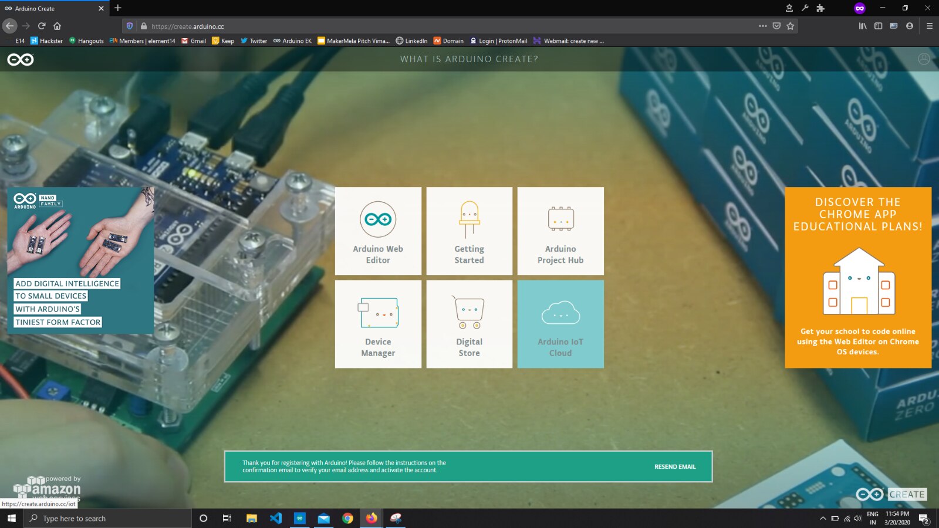
Task: Open the Snipping Tool on the taskbar
Action: pos(396,518)
